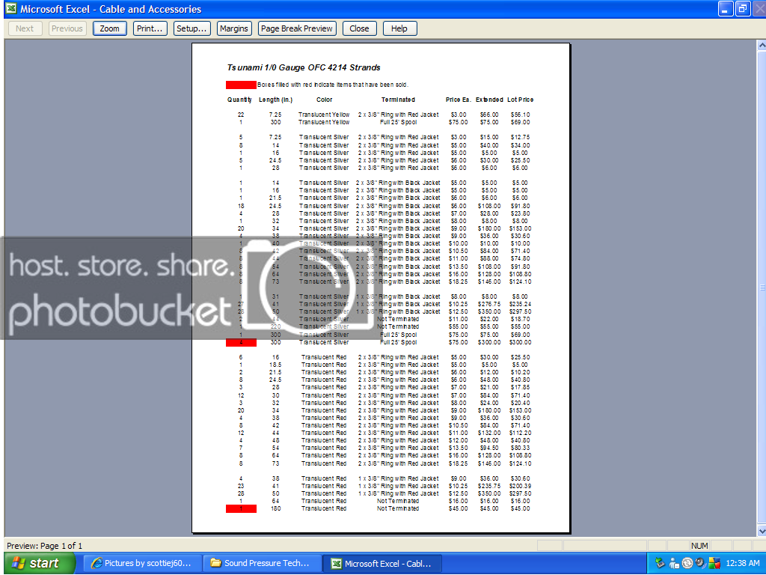
Task: Click the '$94.50' extended value
Action: [x=489, y=448]
